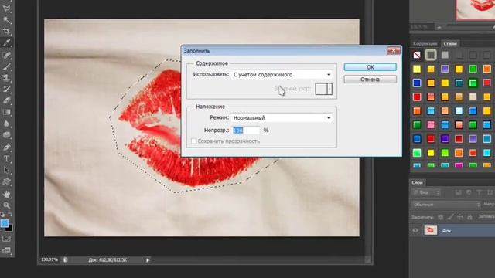Viewport: 495px width, 278px height.
Task: Click the zoom percentage in status bar
Action: [49, 259]
